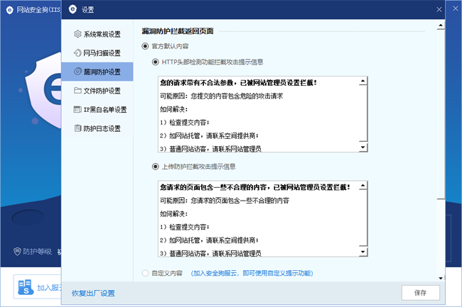
Task: Click the gear icon beside 系统常规设置
Action: [77, 34]
